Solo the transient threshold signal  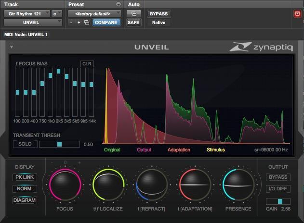[x=25, y=144]
